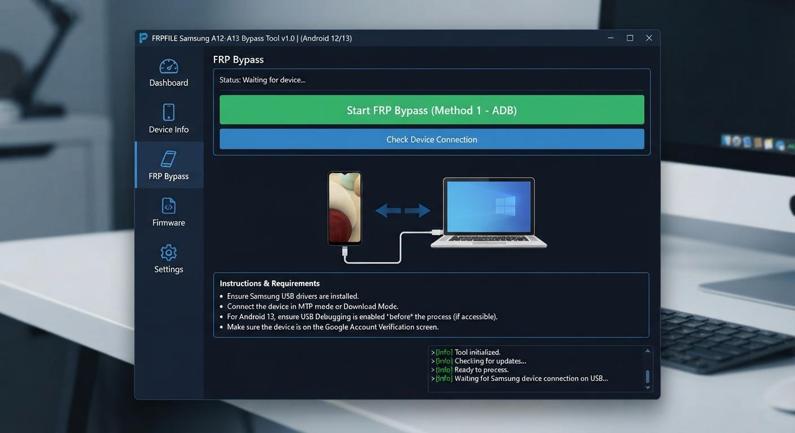
Task: Open the Firmware file icon
Action: pyautogui.click(x=168, y=206)
